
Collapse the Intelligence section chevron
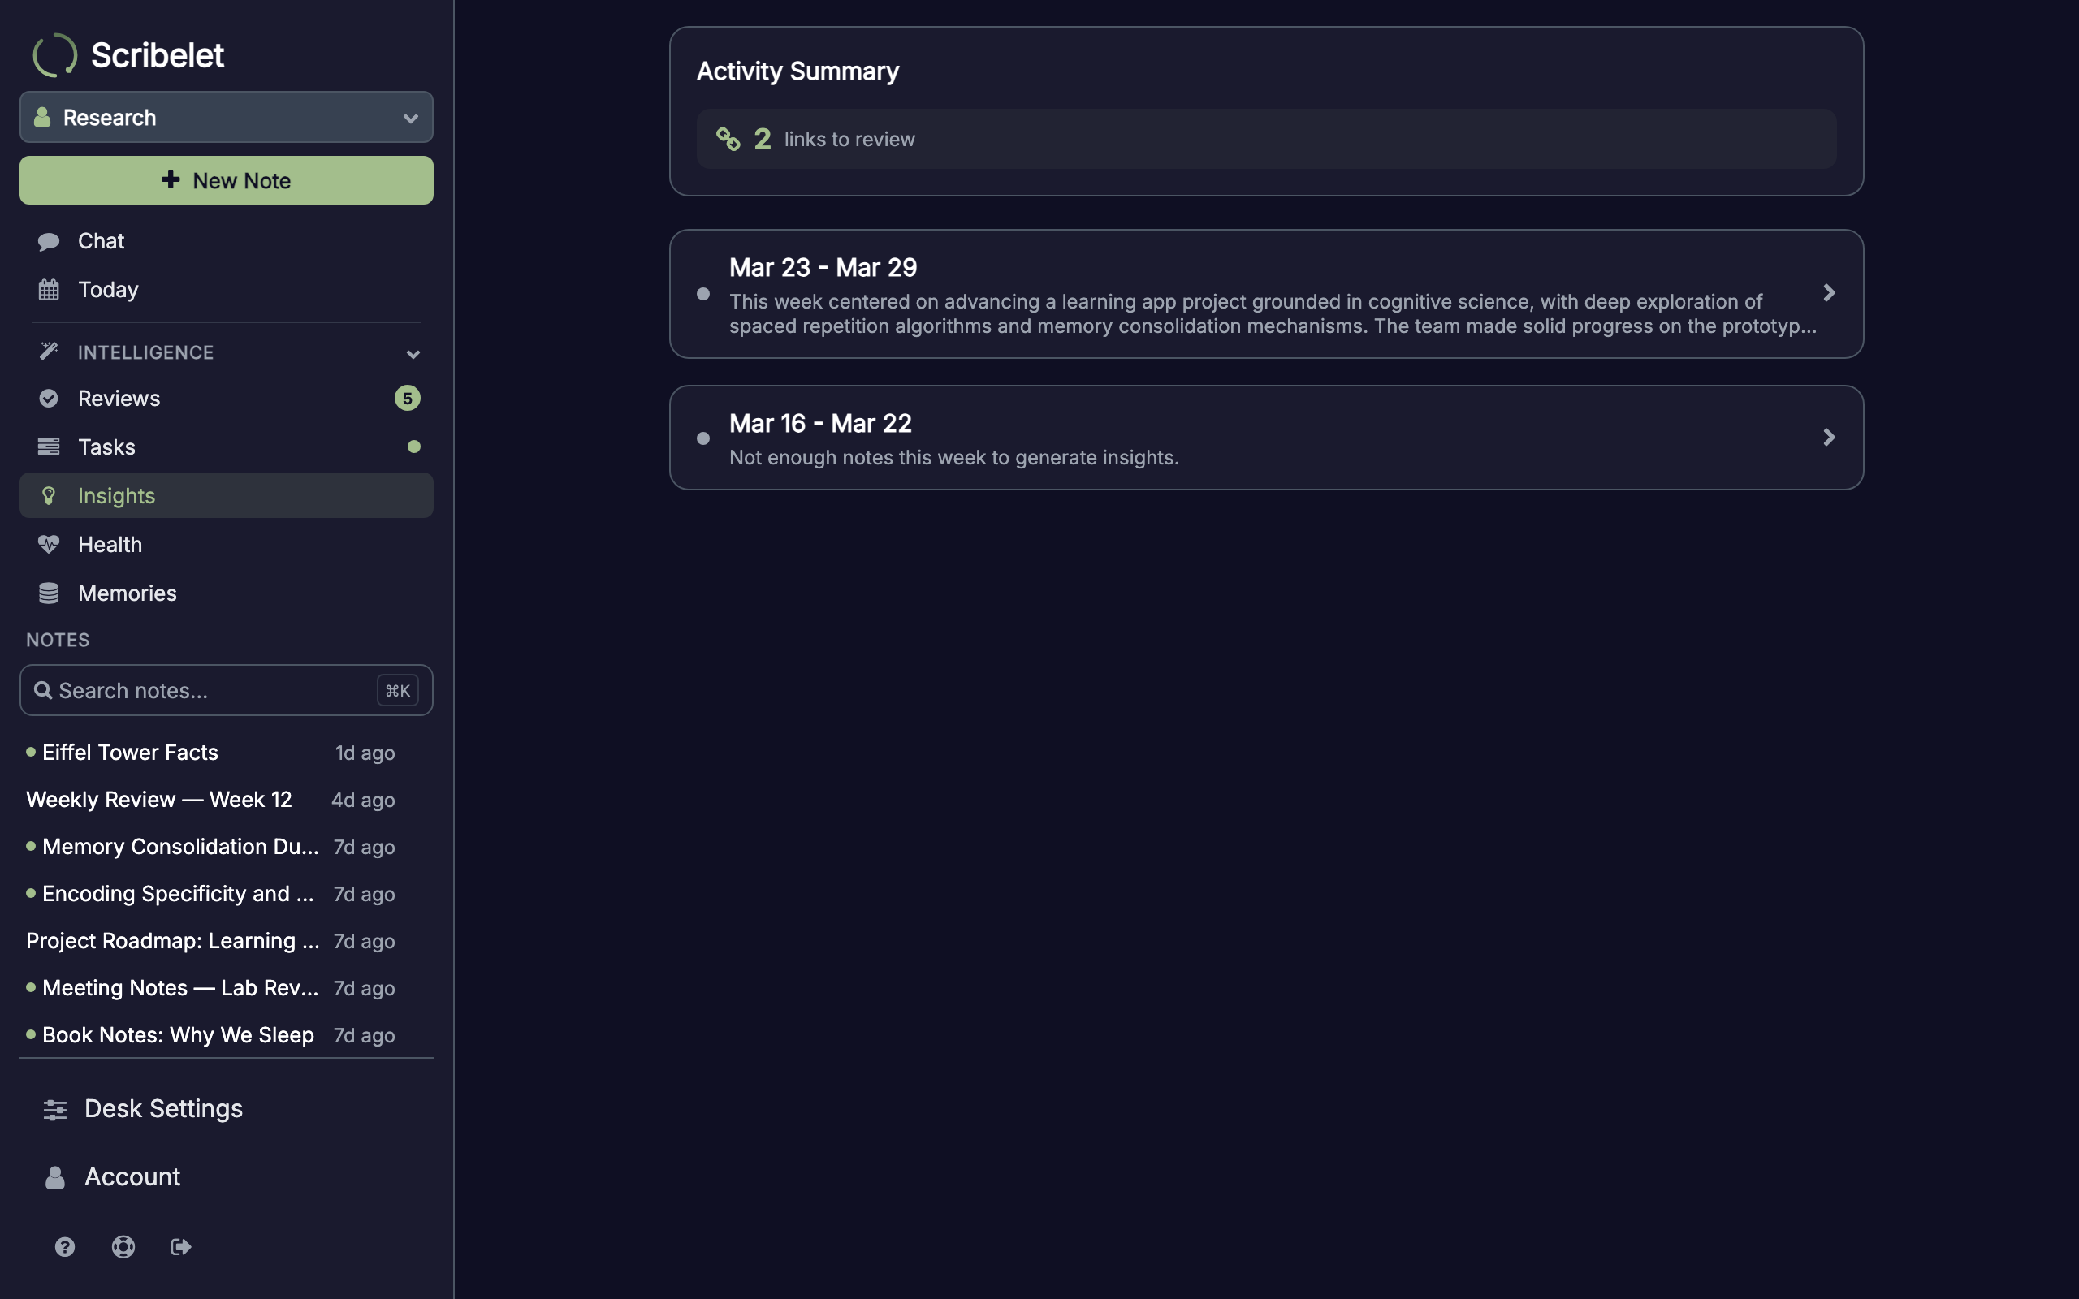click(413, 354)
